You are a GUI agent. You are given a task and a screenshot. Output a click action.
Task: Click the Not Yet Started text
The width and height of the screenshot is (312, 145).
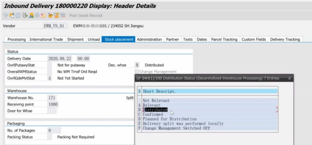[71, 78]
